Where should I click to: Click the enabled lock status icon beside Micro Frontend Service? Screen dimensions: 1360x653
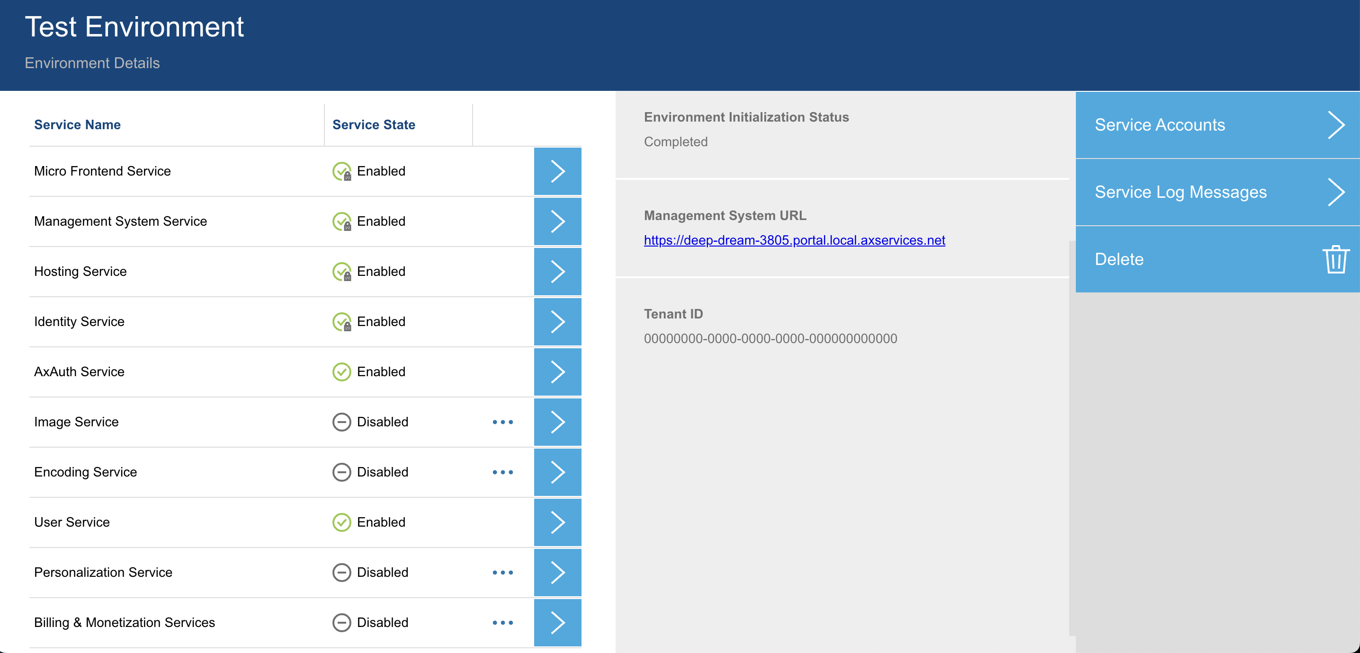pos(342,171)
